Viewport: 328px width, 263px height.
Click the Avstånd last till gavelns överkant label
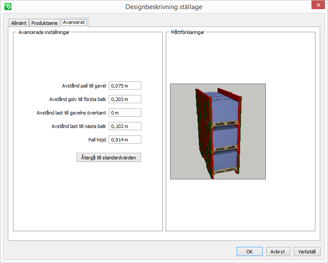click(x=71, y=113)
